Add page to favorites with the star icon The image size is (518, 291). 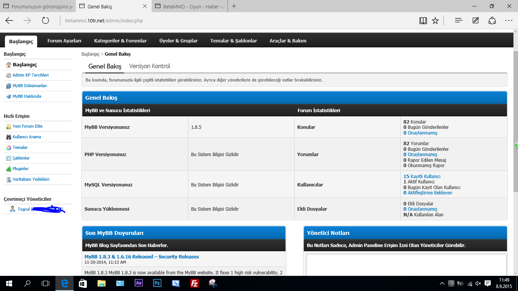point(435,20)
